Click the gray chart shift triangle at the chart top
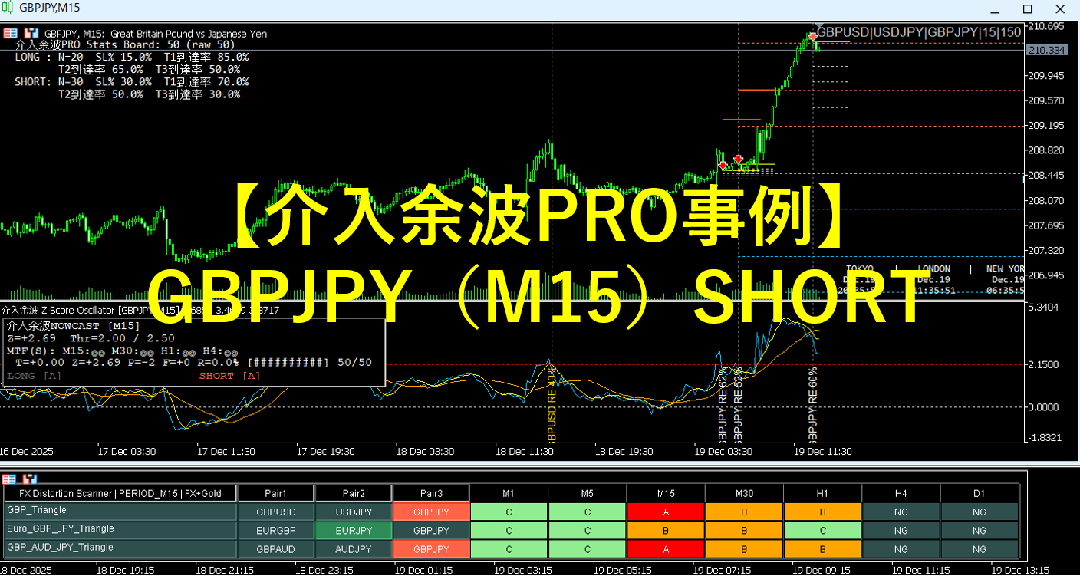The height and width of the screenshot is (576, 1080). point(819,26)
